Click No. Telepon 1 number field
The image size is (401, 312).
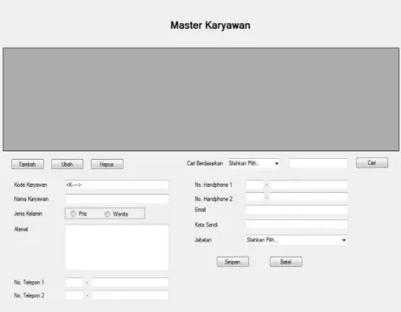click(x=130, y=282)
